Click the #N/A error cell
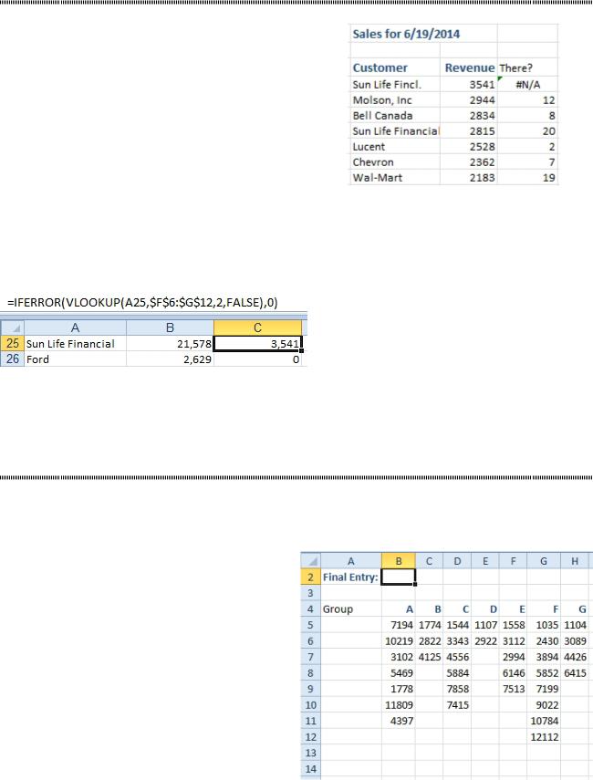Screen dimensions: 593x780 click(x=527, y=85)
